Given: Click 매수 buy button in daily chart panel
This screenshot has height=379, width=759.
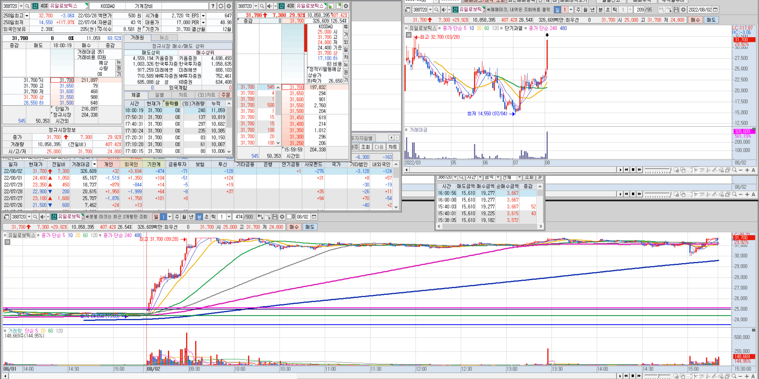Looking at the screenshot, I should [695, 20].
